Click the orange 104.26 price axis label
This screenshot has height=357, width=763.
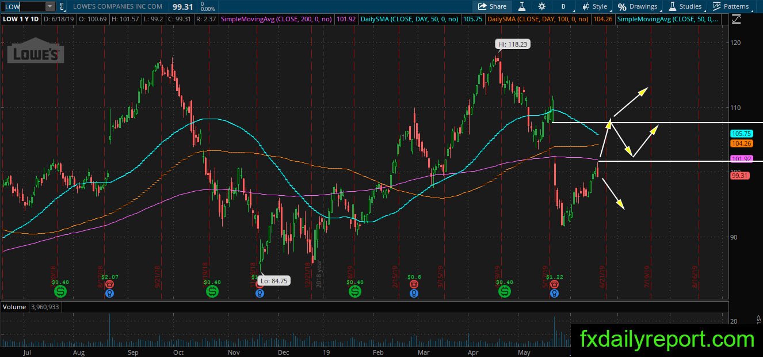tap(741, 143)
